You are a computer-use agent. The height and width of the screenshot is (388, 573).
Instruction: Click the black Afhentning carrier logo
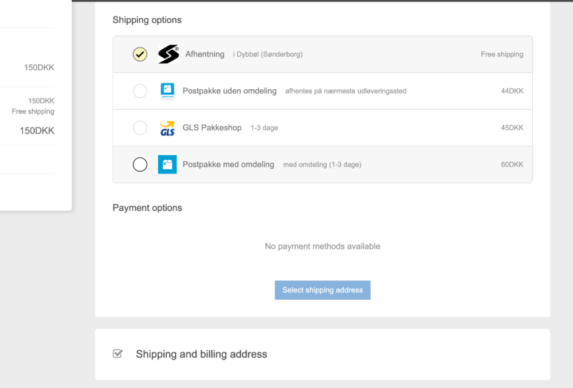168,54
